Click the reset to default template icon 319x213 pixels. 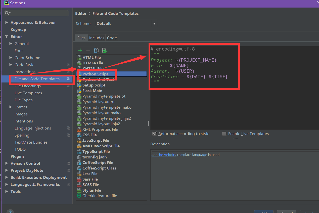104,51
